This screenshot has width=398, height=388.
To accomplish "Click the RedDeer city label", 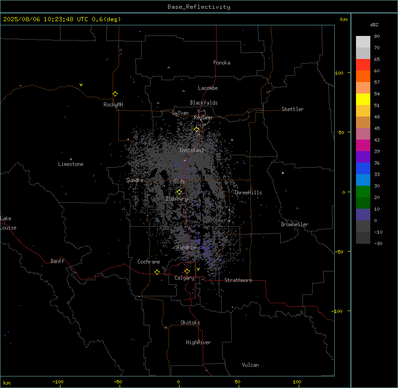I will click(203, 118).
